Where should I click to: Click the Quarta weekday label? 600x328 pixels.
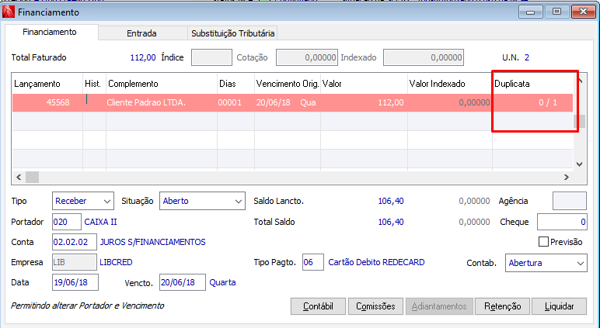222,282
